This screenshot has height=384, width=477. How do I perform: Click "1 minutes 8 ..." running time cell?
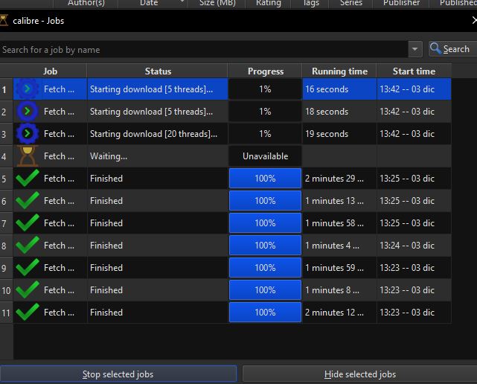[x=339, y=289]
